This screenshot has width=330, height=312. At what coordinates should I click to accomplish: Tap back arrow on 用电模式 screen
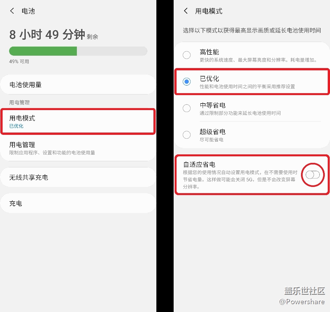(186, 11)
